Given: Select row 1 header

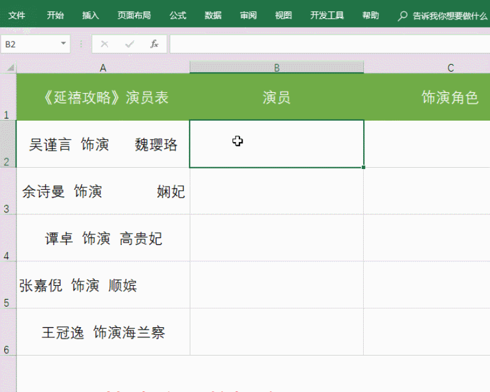Looking at the screenshot, I should pos(8,97).
